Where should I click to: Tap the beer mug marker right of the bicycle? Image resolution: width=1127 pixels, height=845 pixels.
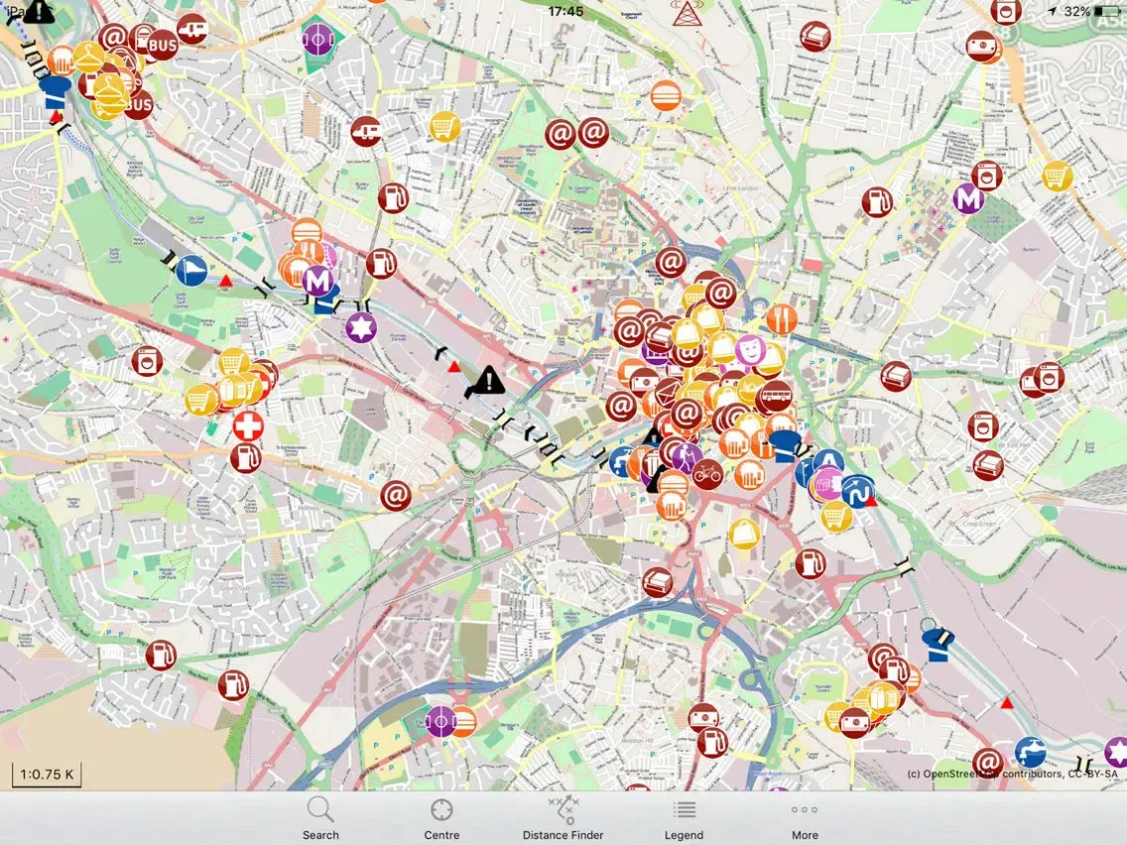coord(749,475)
